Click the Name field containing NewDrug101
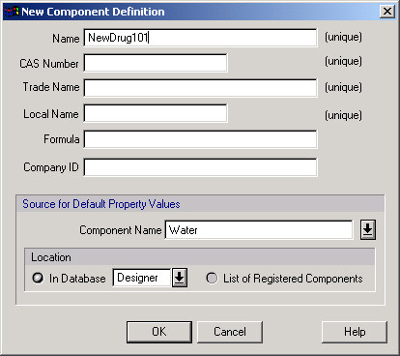400x356 pixels. pos(200,38)
